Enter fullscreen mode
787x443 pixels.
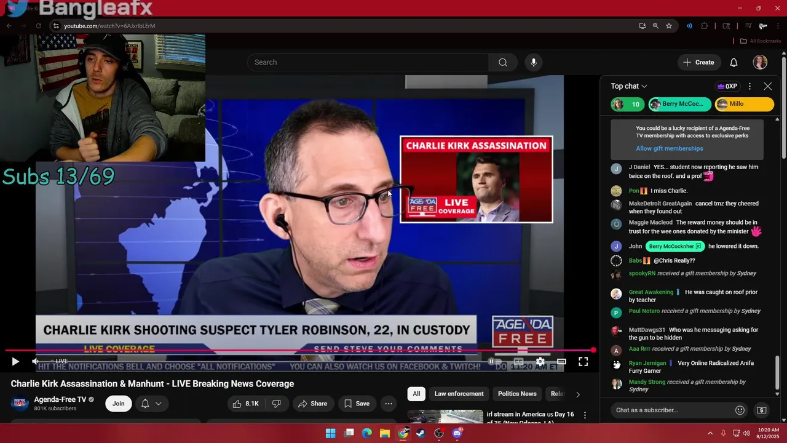[583, 362]
